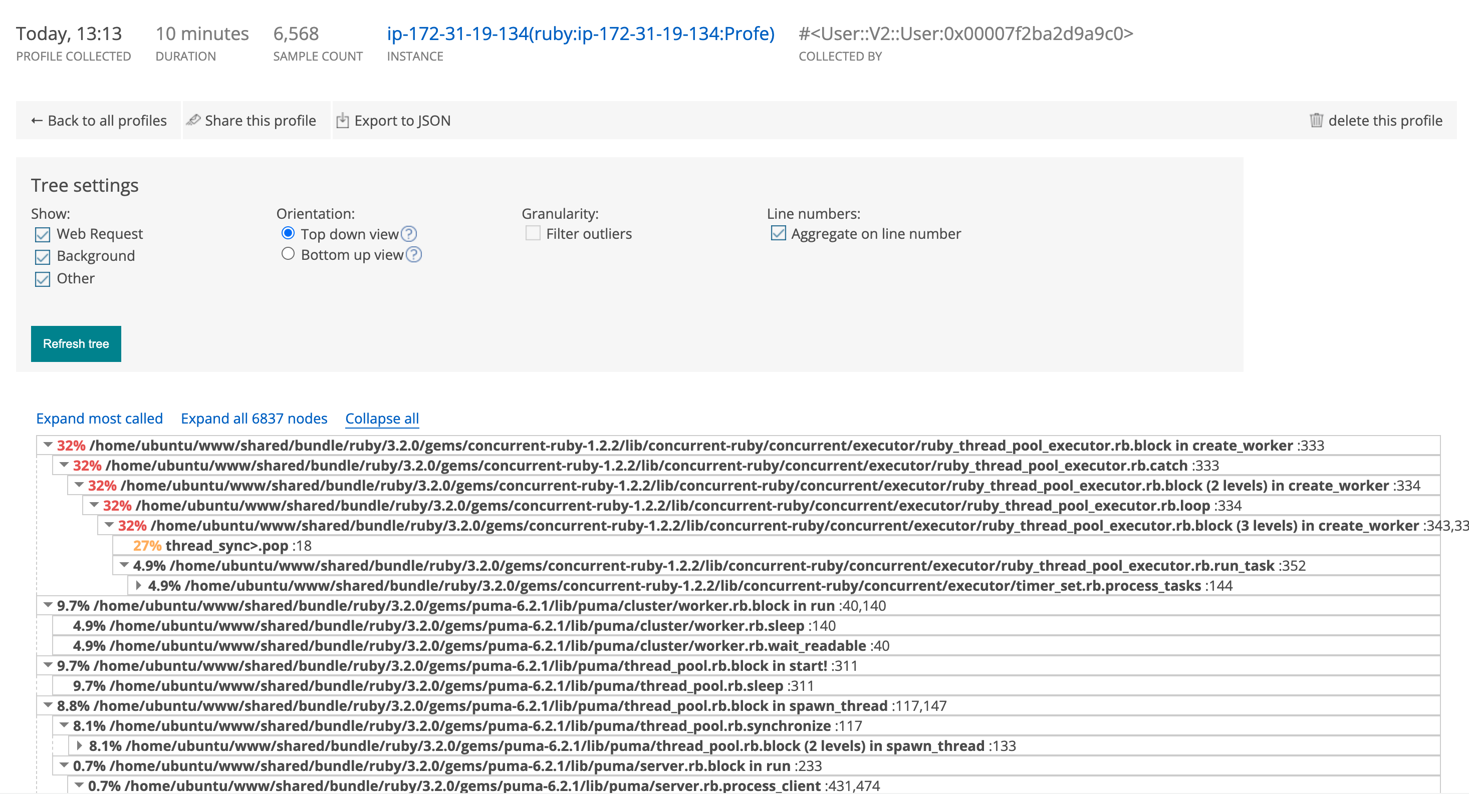Click the share profile pencil icon

193,120
